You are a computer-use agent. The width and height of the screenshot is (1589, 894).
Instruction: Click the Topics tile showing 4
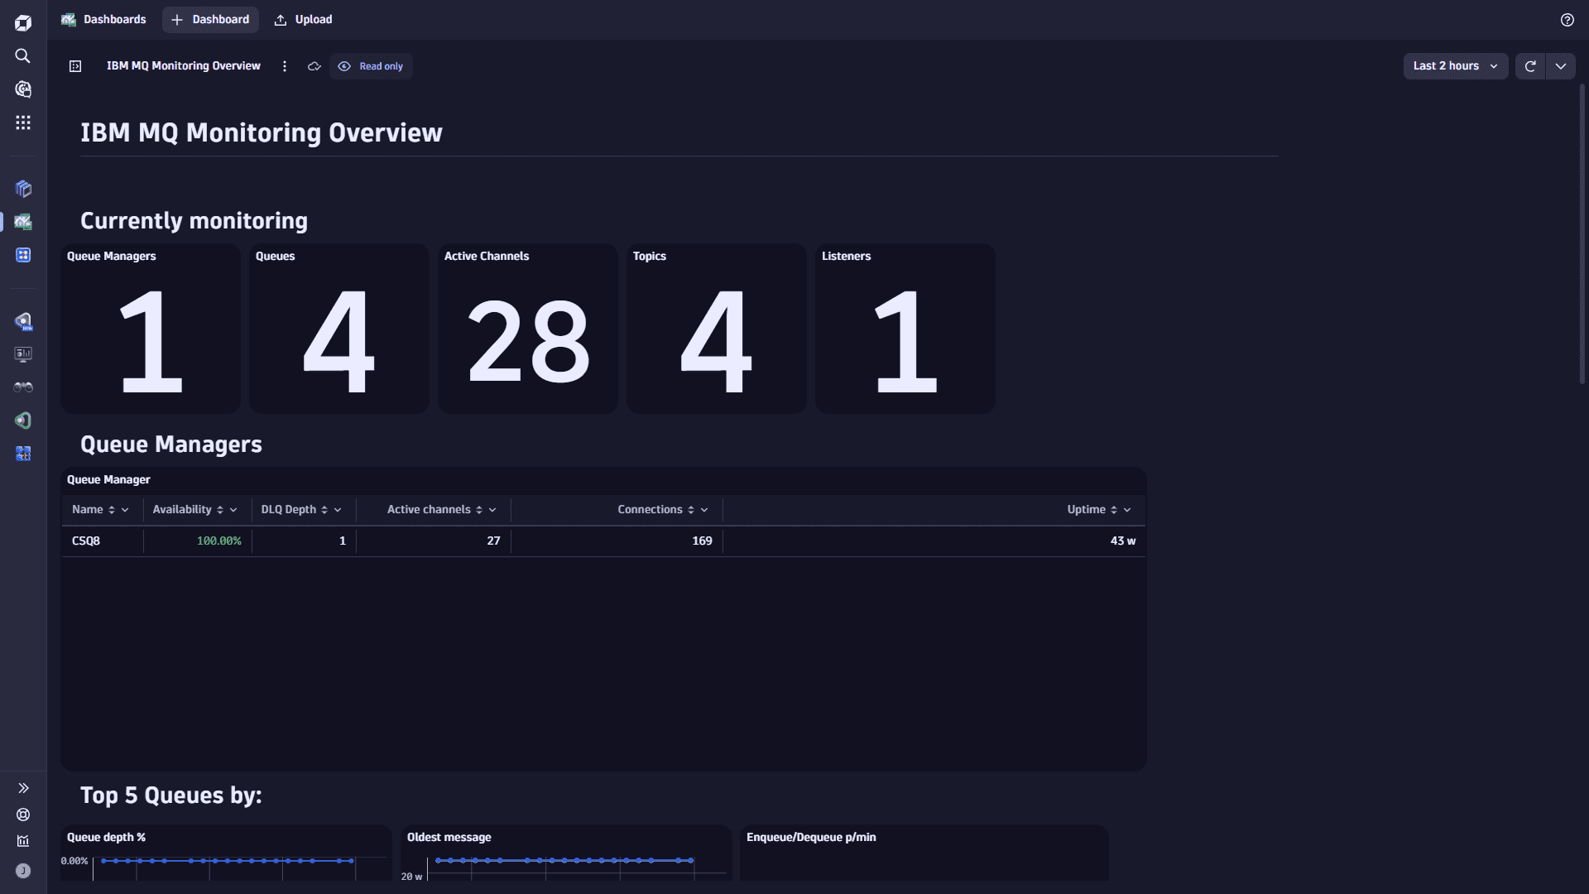(x=717, y=329)
